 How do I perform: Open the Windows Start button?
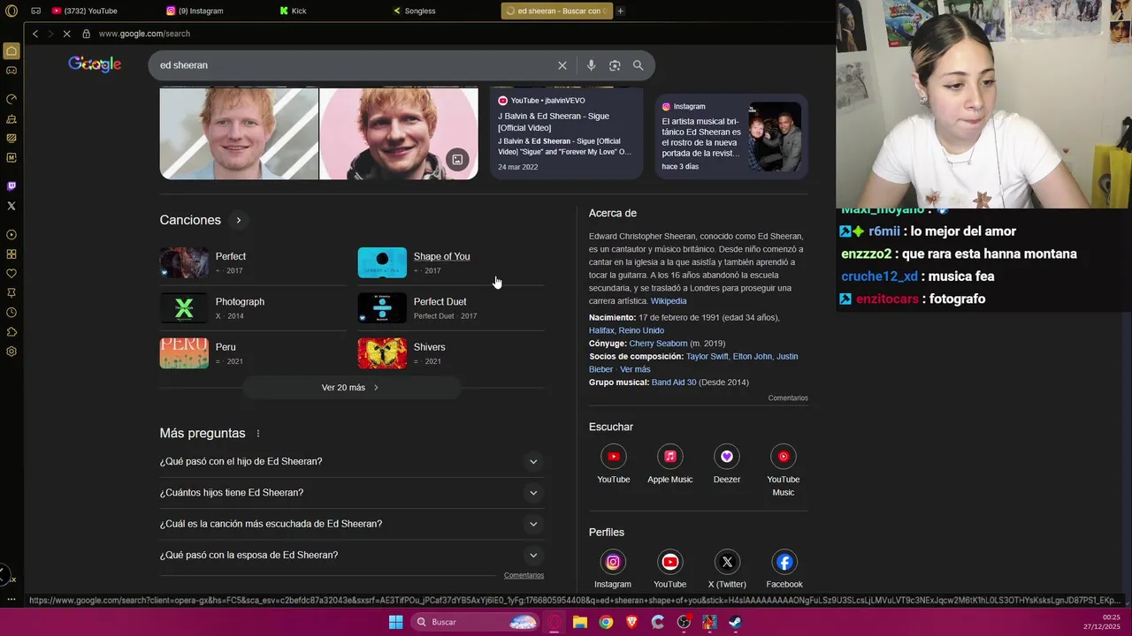click(x=395, y=622)
